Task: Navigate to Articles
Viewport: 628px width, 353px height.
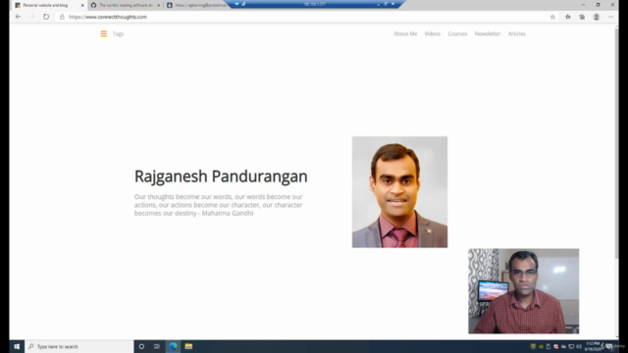Action: (517, 33)
